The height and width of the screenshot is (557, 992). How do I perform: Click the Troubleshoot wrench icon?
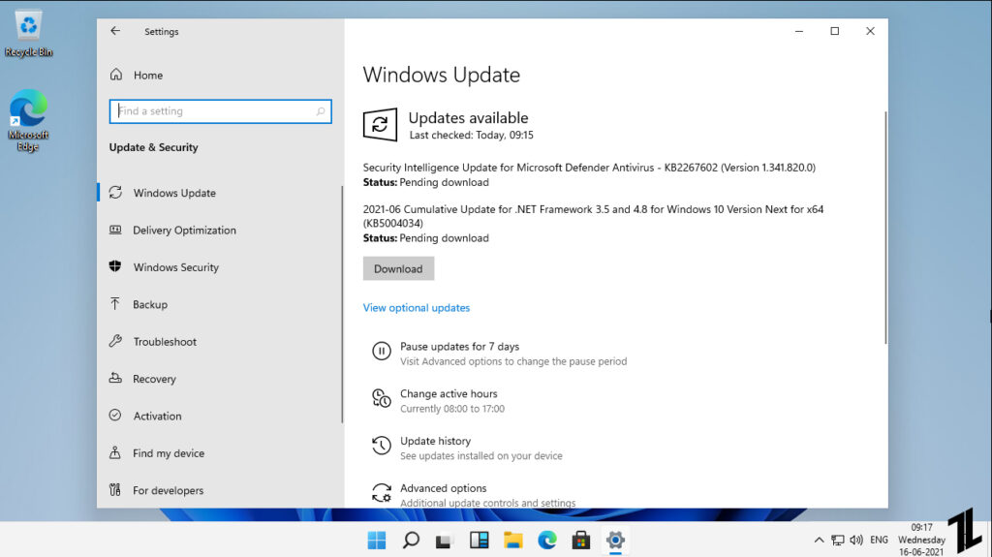(x=115, y=341)
